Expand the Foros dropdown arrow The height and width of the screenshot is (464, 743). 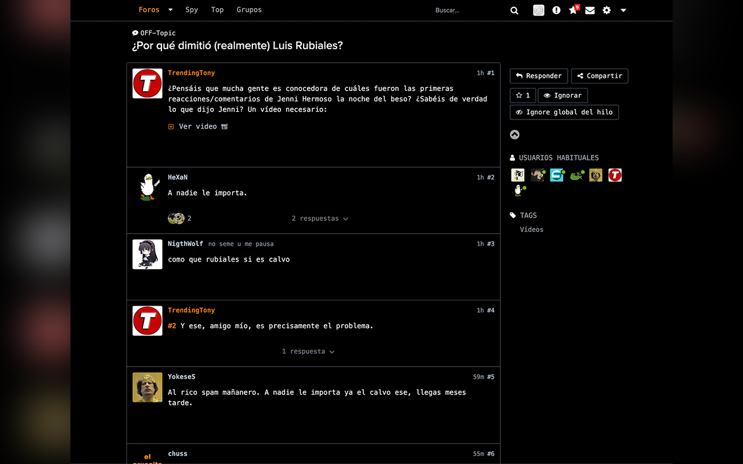[170, 10]
